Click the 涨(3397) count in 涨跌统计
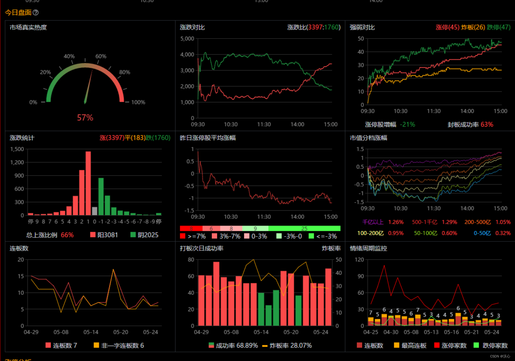Image resolution: width=515 pixels, height=361 pixels. (x=112, y=138)
